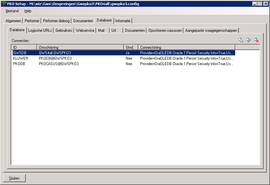
Task: Click the Sluiten button
Action: (14, 178)
